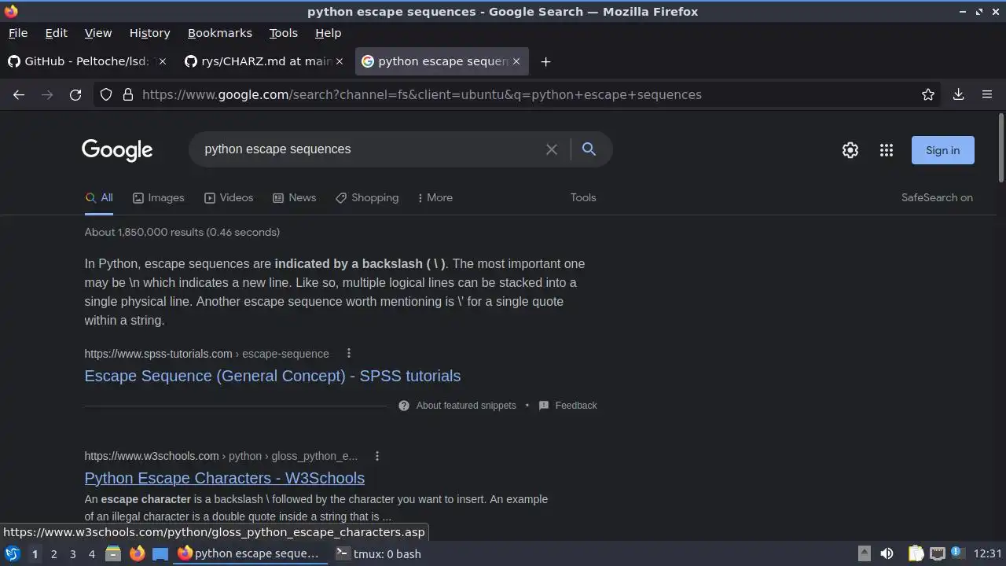Select the All results tab
Screen dimensions: 1006x566
pyautogui.click(x=99, y=198)
